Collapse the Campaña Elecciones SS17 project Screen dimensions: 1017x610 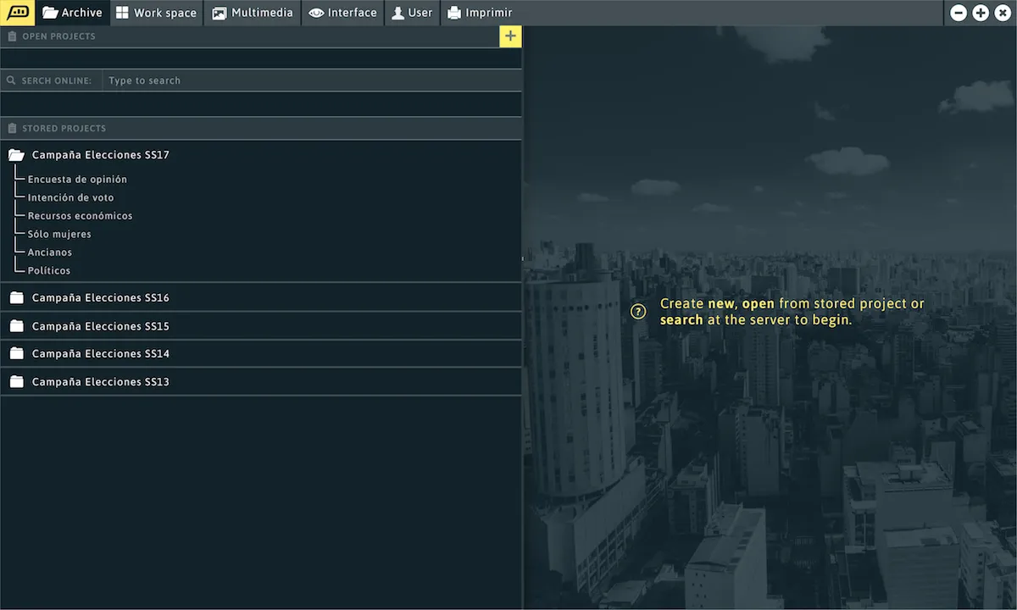click(15, 153)
